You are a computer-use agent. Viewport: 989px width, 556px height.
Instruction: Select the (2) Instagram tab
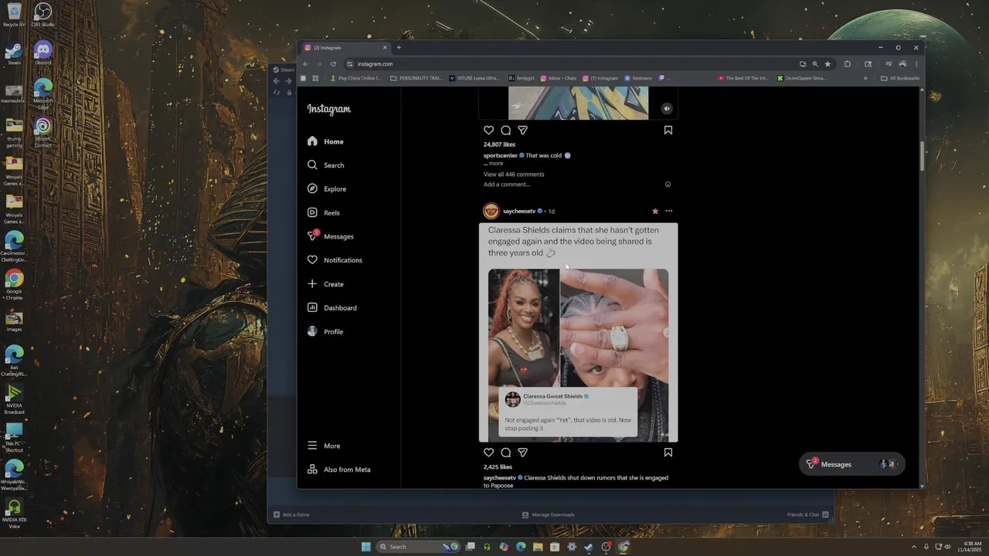coord(345,48)
